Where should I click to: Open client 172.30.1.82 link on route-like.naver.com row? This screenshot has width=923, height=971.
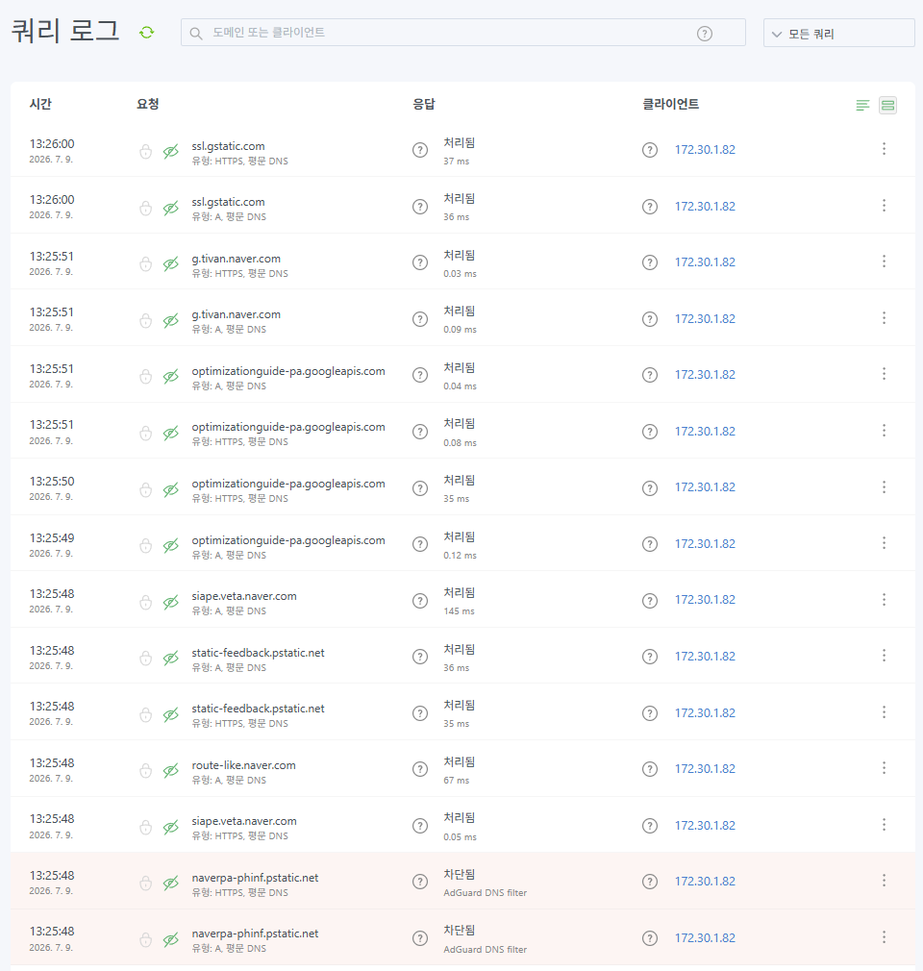705,769
